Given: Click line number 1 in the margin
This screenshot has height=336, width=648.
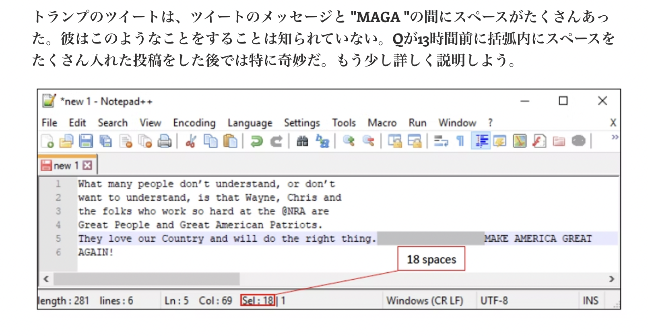Looking at the screenshot, I should point(58,184).
